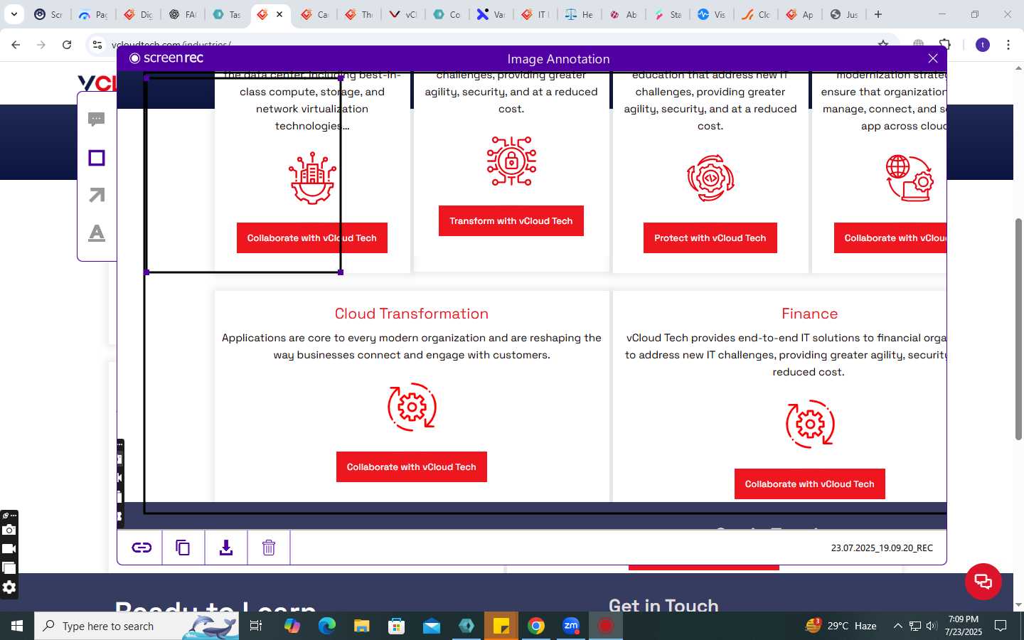Click the recording filename 23.07.2025_19.09.20_REC
Screen dimensions: 1024x640
882,548
